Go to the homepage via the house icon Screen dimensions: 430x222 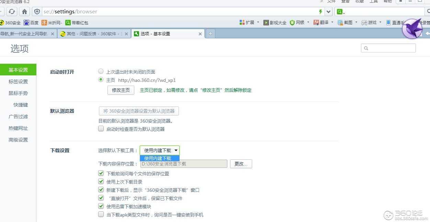tap(24, 12)
